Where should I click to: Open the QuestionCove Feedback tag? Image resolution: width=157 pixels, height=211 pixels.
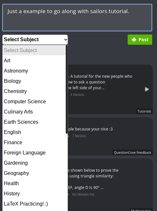[x=132, y=152]
